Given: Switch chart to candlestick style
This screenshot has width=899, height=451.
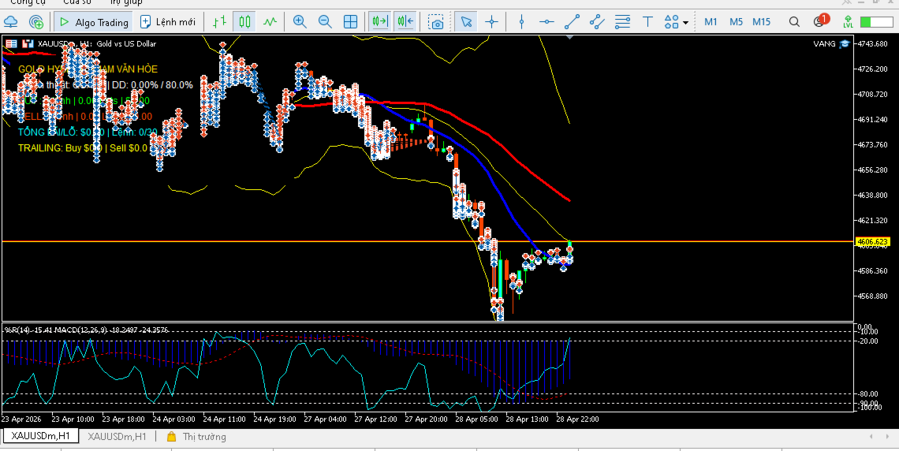Looking at the screenshot, I should [x=244, y=22].
